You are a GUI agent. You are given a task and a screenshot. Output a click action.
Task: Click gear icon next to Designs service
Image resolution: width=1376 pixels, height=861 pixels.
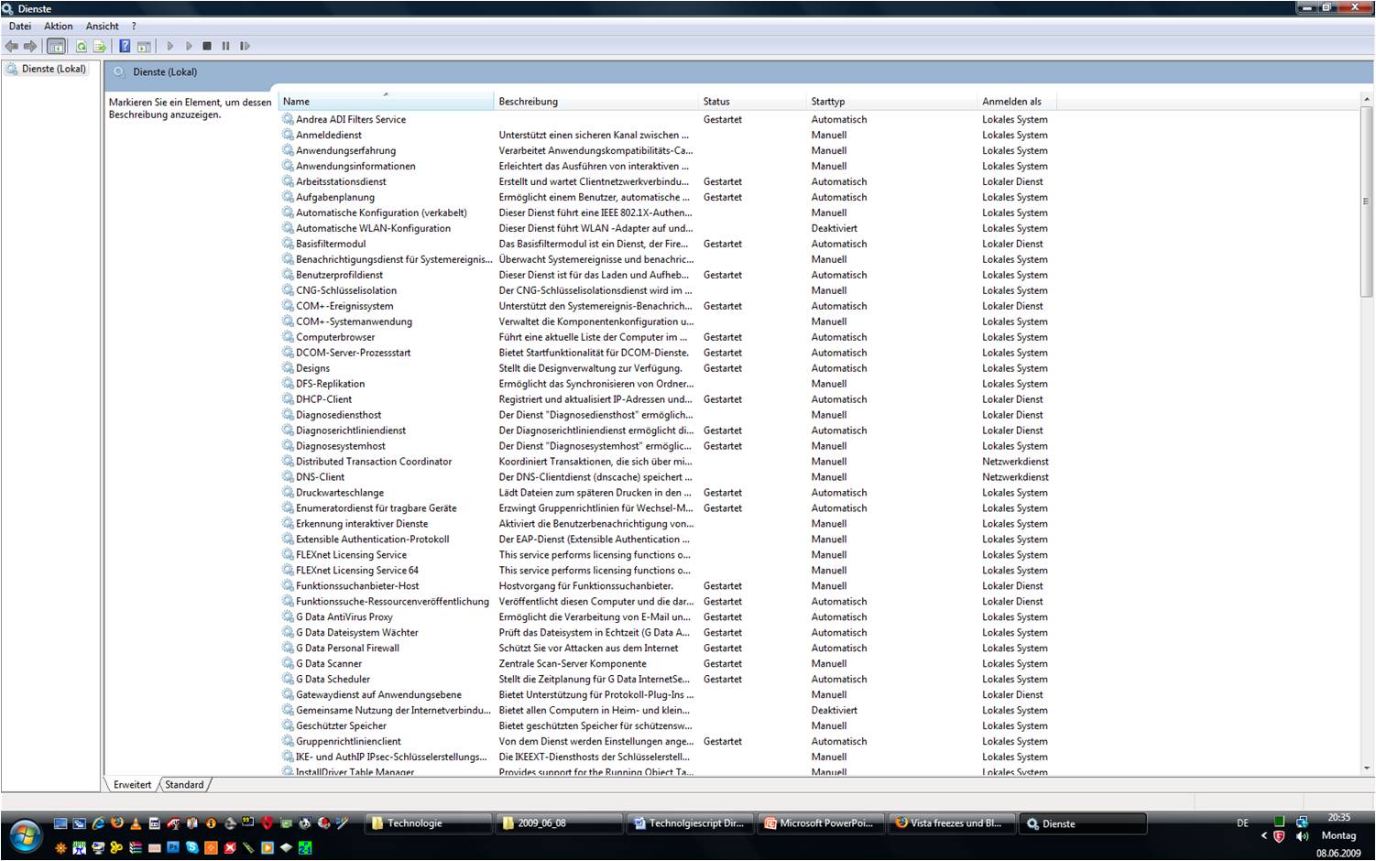tap(288, 368)
